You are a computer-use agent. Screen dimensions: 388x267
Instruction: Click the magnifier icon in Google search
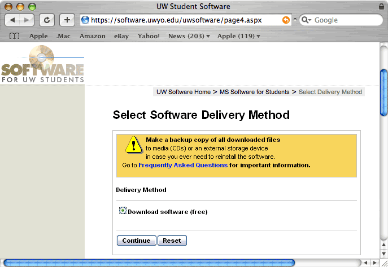tap(306, 20)
